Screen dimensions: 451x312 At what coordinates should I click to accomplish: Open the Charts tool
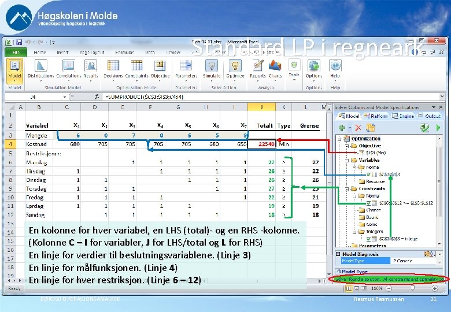tap(275, 69)
